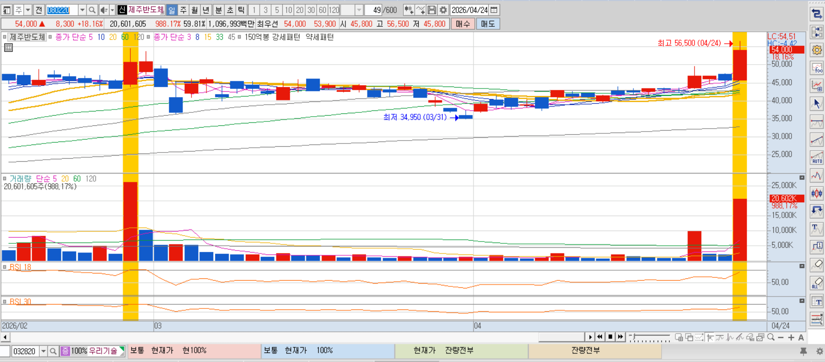Click the data table grid icon under chart title

(8, 47)
